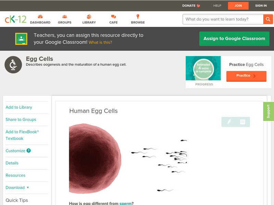Open the Browse lightbulb icon

point(138,17)
